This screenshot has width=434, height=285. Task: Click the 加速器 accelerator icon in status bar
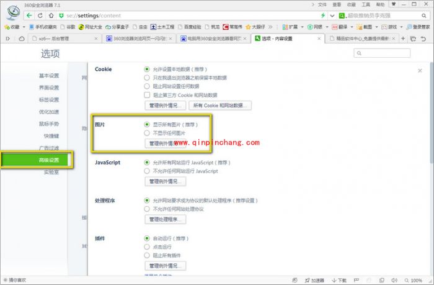point(314,280)
